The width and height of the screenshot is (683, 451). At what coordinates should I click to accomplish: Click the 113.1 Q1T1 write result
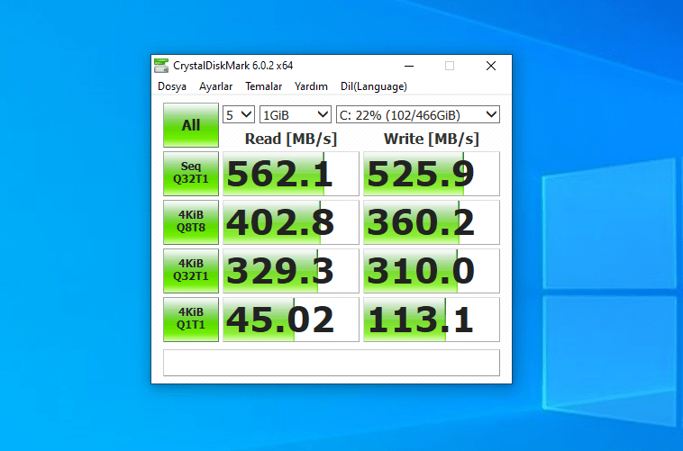432,320
